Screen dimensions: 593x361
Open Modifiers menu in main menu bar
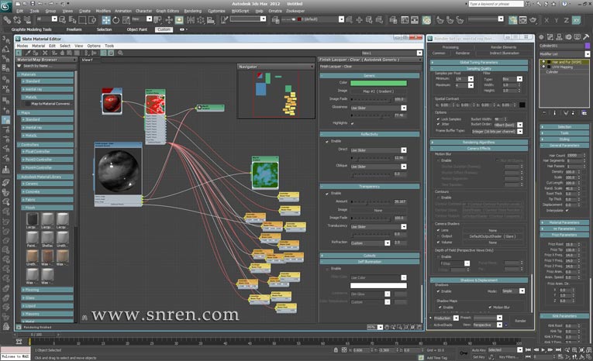click(x=103, y=11)
